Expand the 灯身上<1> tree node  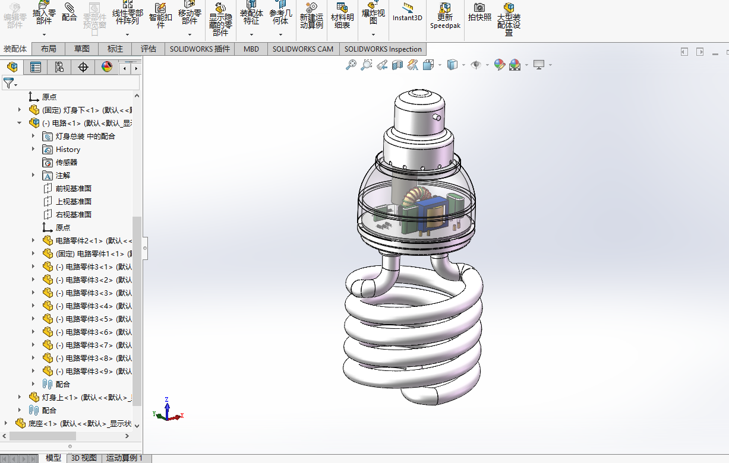pos(20,397)
